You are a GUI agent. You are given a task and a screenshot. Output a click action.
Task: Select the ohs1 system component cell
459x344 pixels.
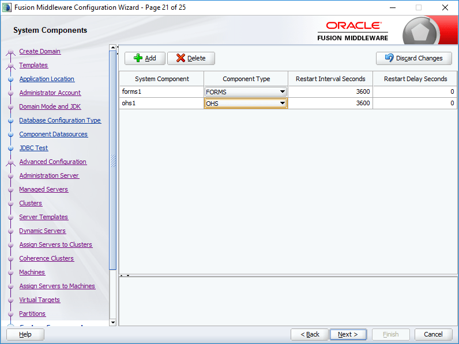click(x=161, y=103)
